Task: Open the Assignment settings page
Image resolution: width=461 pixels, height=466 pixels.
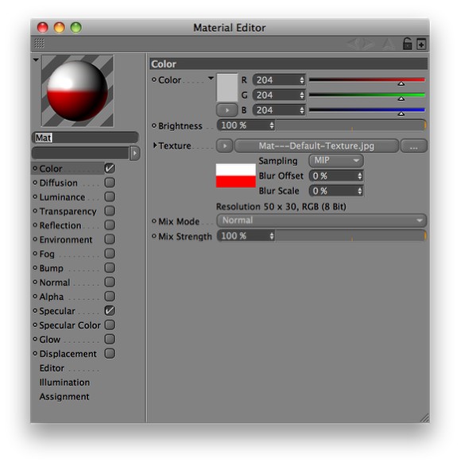Action: [x=64, y=396]
